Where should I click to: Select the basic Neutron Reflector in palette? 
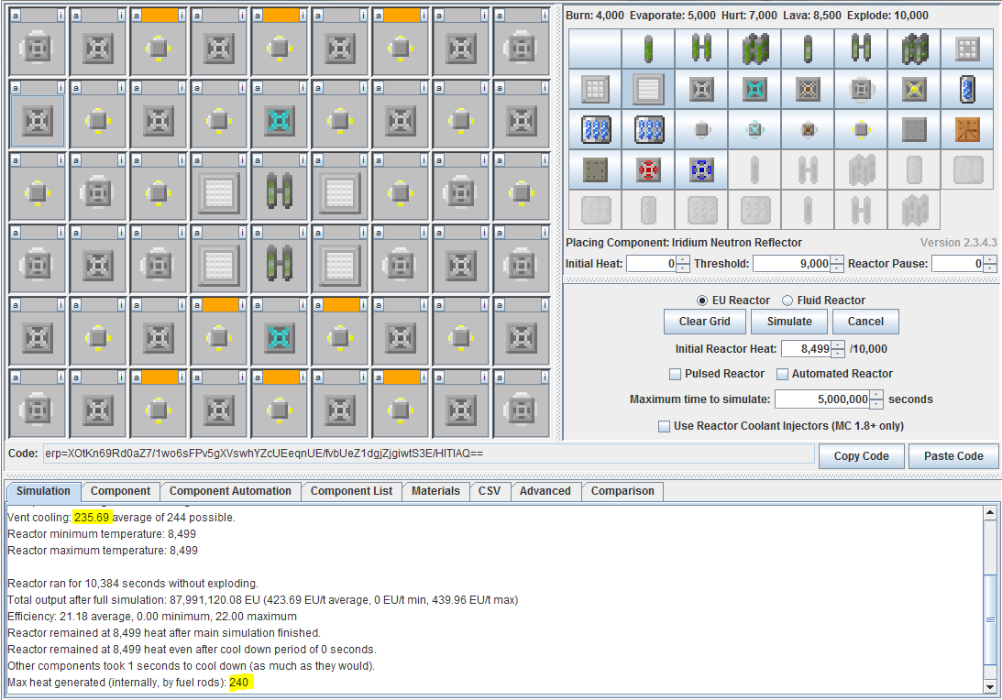(967, 49)
